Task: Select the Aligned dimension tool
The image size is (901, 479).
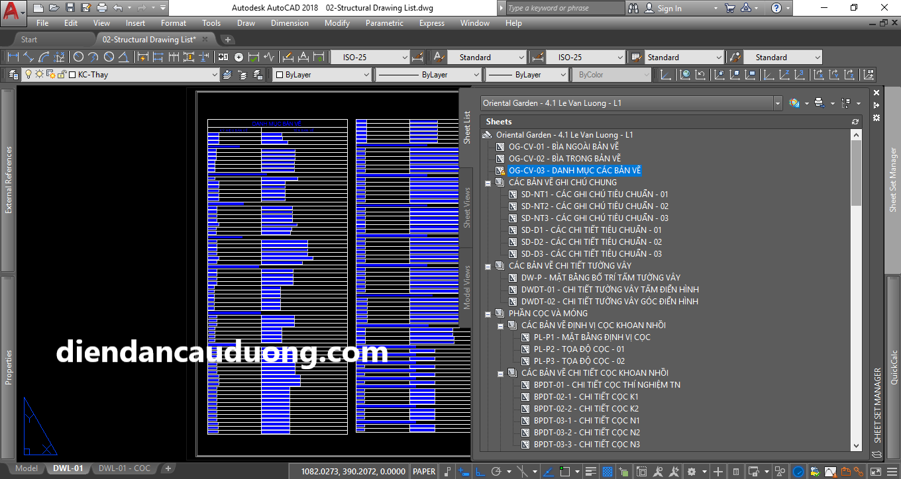Action: [28, 57]
